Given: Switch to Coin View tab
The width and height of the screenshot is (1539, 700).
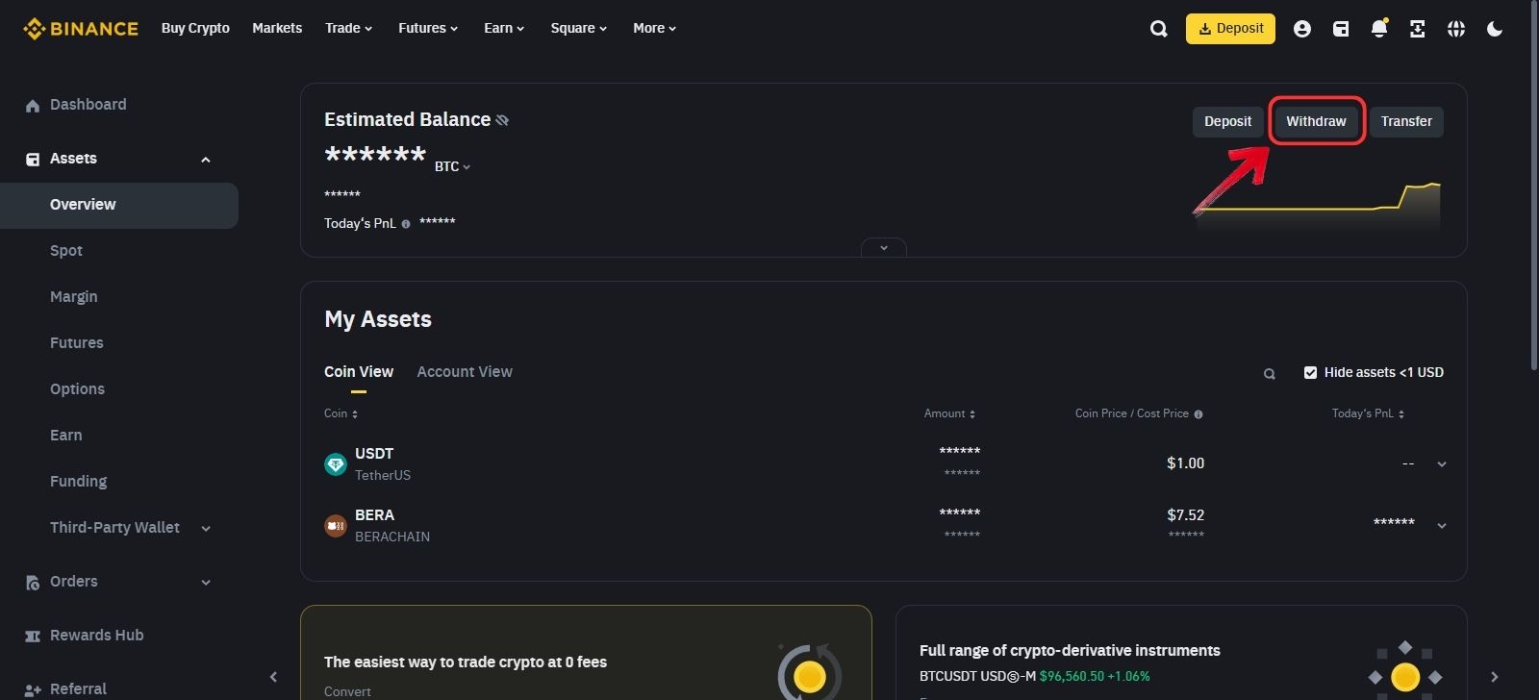Looking at the screenshot, I should pyautogui.click(x=359, y=372).
